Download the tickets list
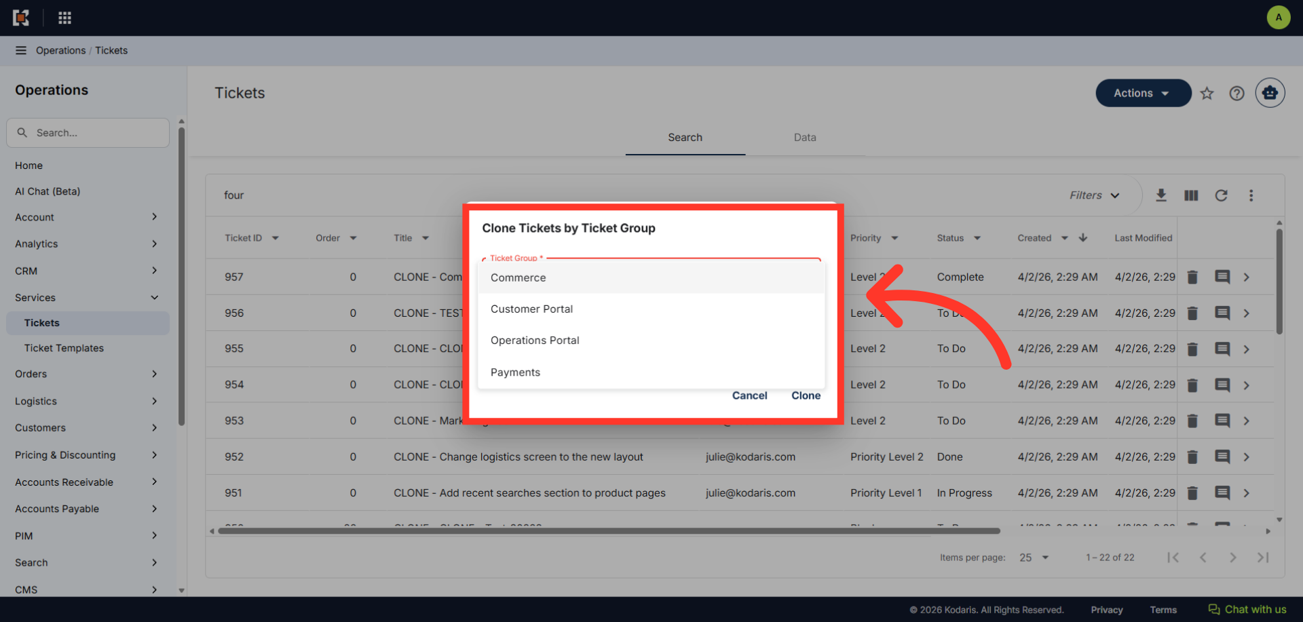Viewport: 1303px width, 622px height. (x=1161, y=195)
